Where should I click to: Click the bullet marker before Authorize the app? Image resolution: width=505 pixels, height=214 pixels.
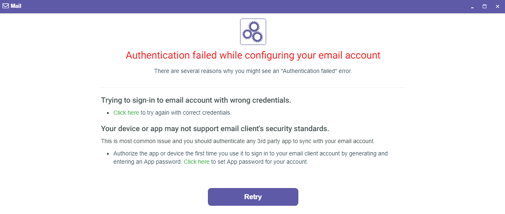(108, 154)
